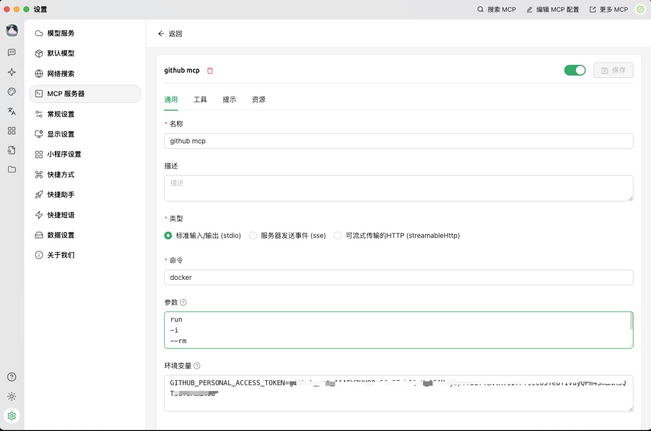Click the 环境变量 text area
Image resolution: width=651 pixels, height=431 pixels.
click(399, 393)
